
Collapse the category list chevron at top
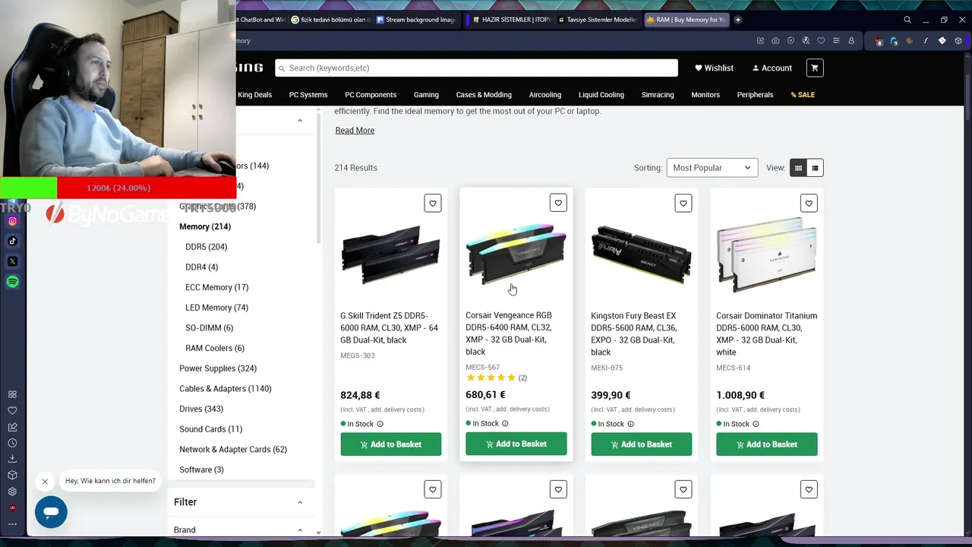[300, 120]
